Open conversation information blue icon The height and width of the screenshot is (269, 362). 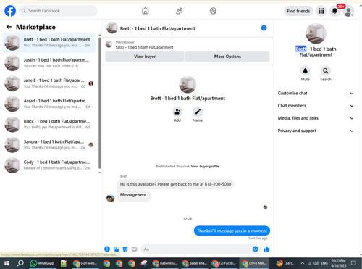tap(264, 28)
